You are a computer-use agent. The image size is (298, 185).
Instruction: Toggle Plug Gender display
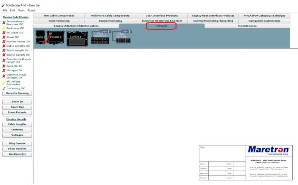(17, 143)
